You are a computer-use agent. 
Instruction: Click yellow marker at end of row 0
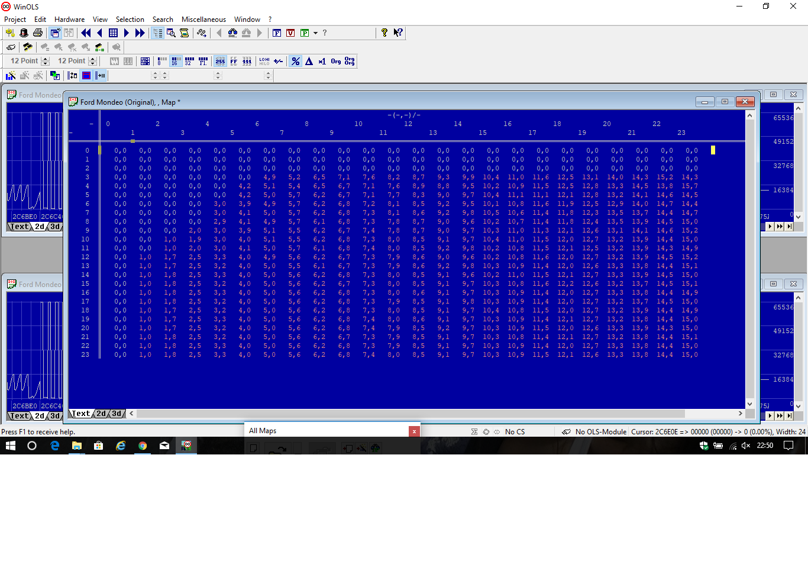713,150
